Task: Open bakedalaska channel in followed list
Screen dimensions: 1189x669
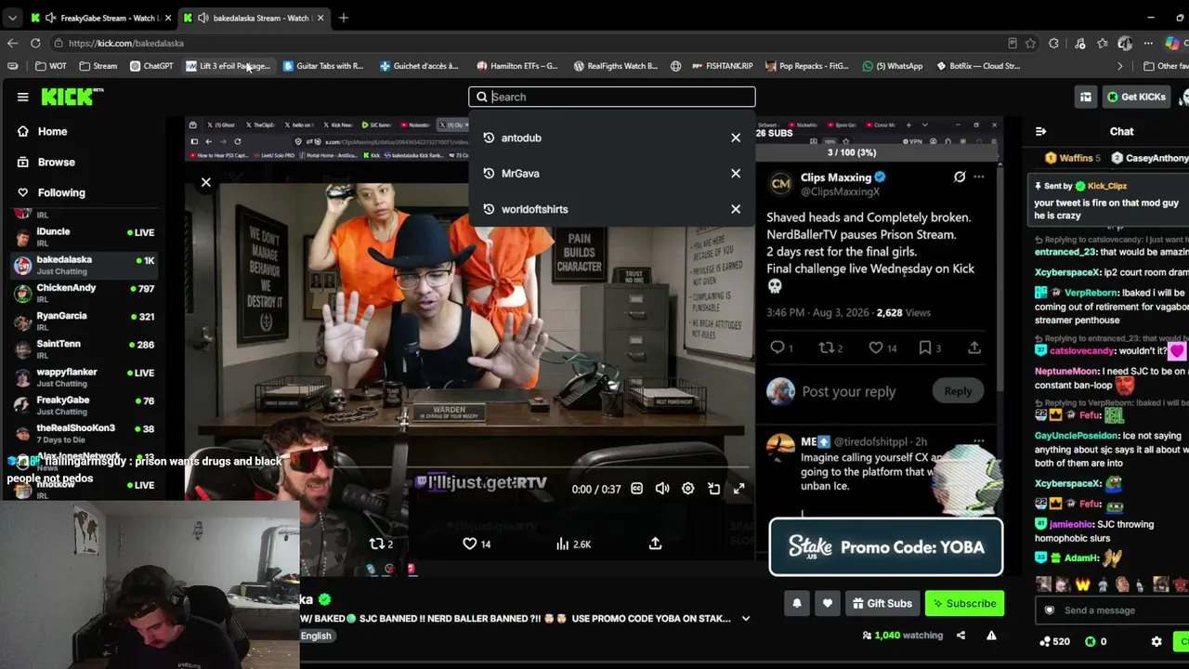Action: pos(84,265)
